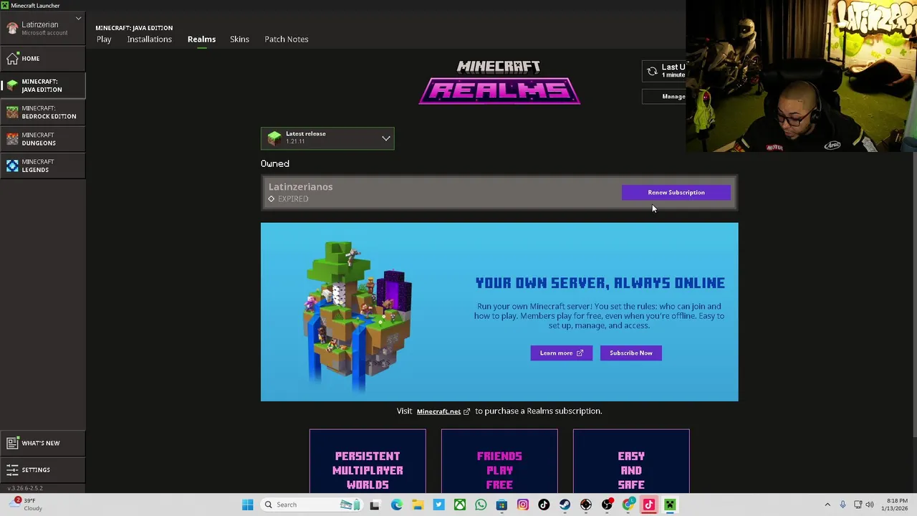Open the Xbox app on taskbar

click(x=460, y=505)
